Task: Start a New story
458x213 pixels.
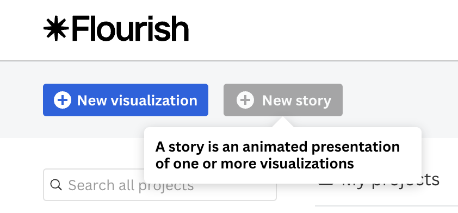Action: pos(283,100)
